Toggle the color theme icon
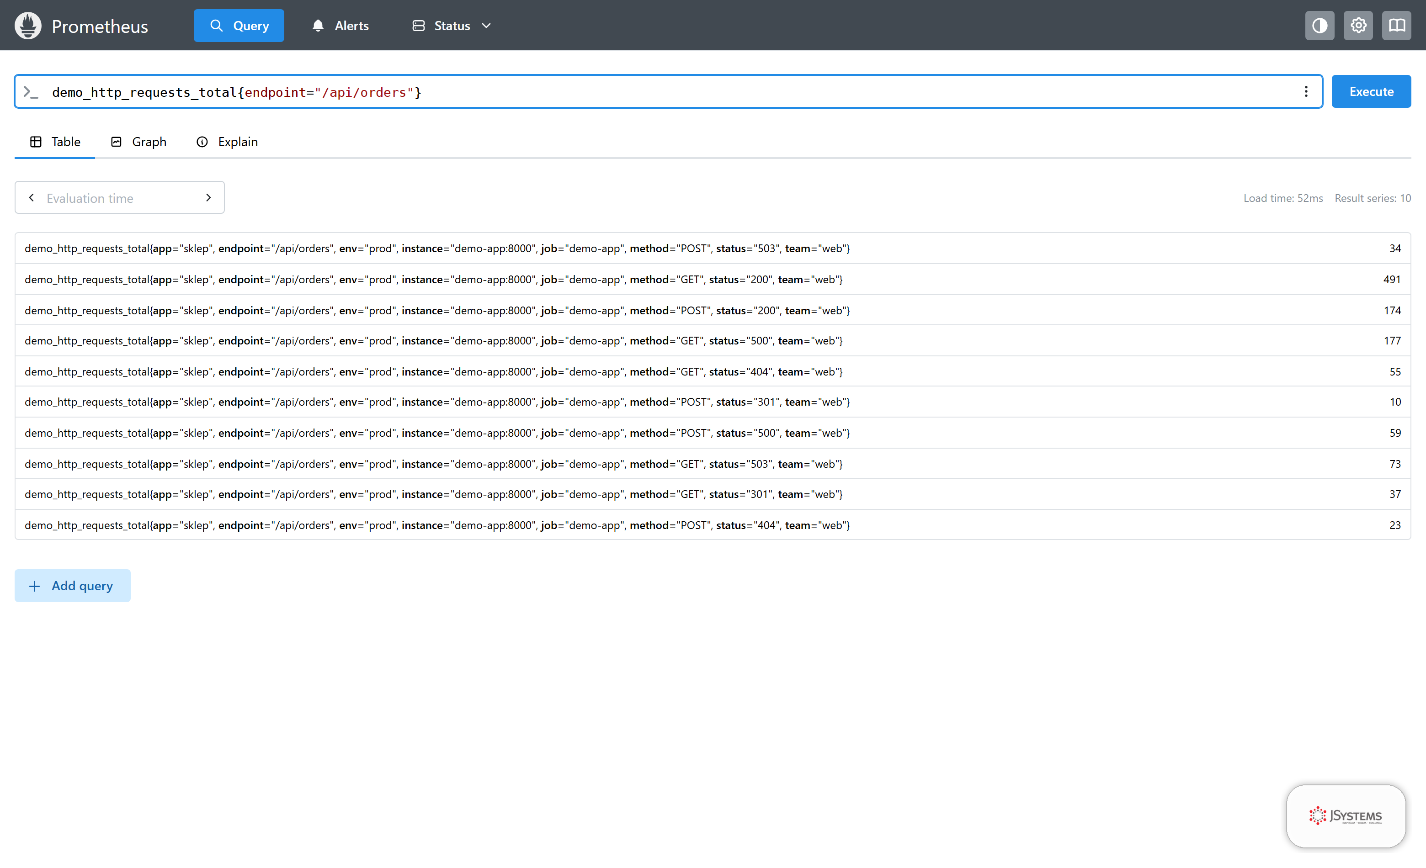Screen dimensions: 1426x868 click(1320, 26)
